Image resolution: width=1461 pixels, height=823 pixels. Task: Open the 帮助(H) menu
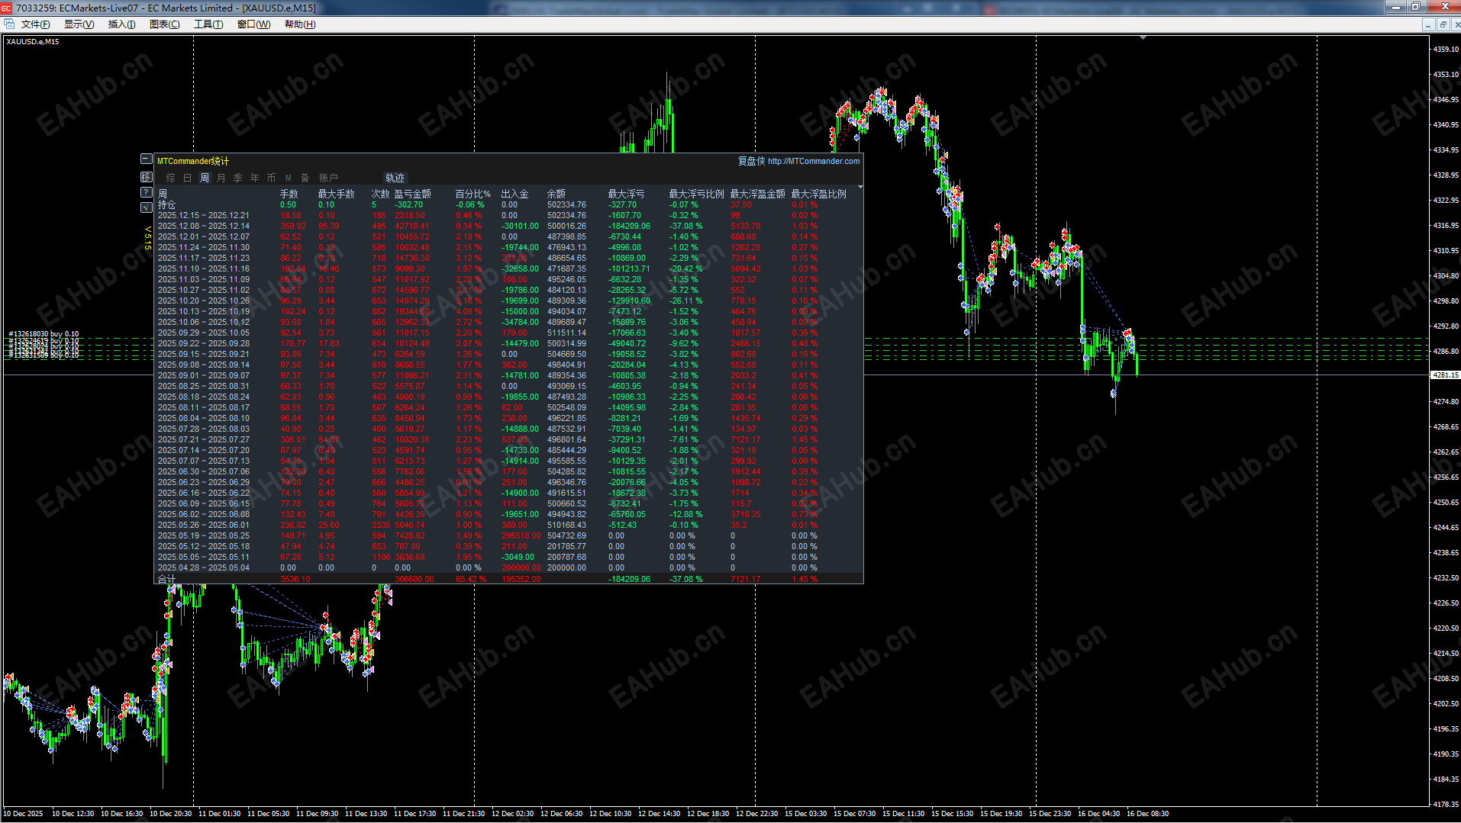point(300,24)
